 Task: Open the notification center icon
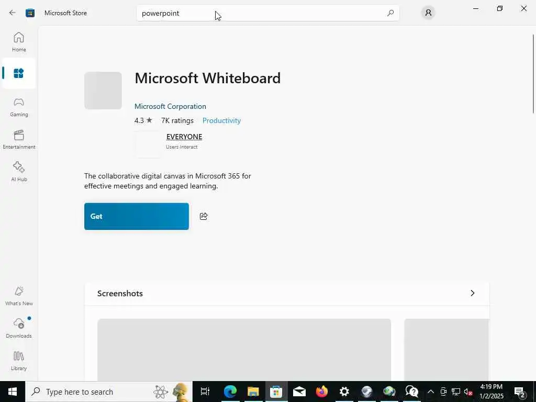tap(520, 392)
